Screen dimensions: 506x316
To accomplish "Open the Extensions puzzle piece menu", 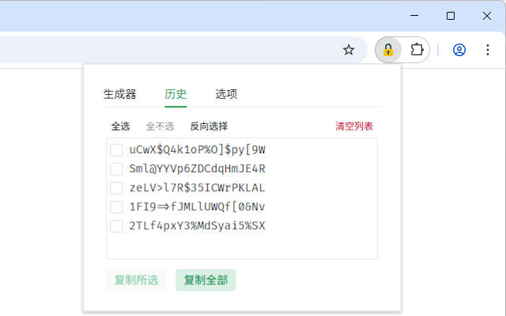I will tap(417, 50).
